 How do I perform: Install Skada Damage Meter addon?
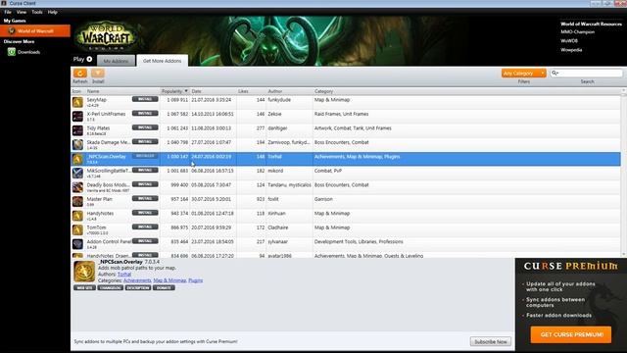tap(145, 141)
